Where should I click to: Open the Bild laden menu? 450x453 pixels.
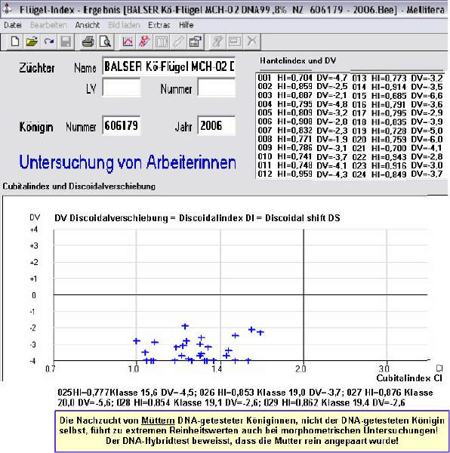point(124,25)
